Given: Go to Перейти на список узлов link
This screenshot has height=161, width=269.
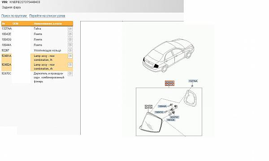Looking at the screenshot, I should pos(47,16).
